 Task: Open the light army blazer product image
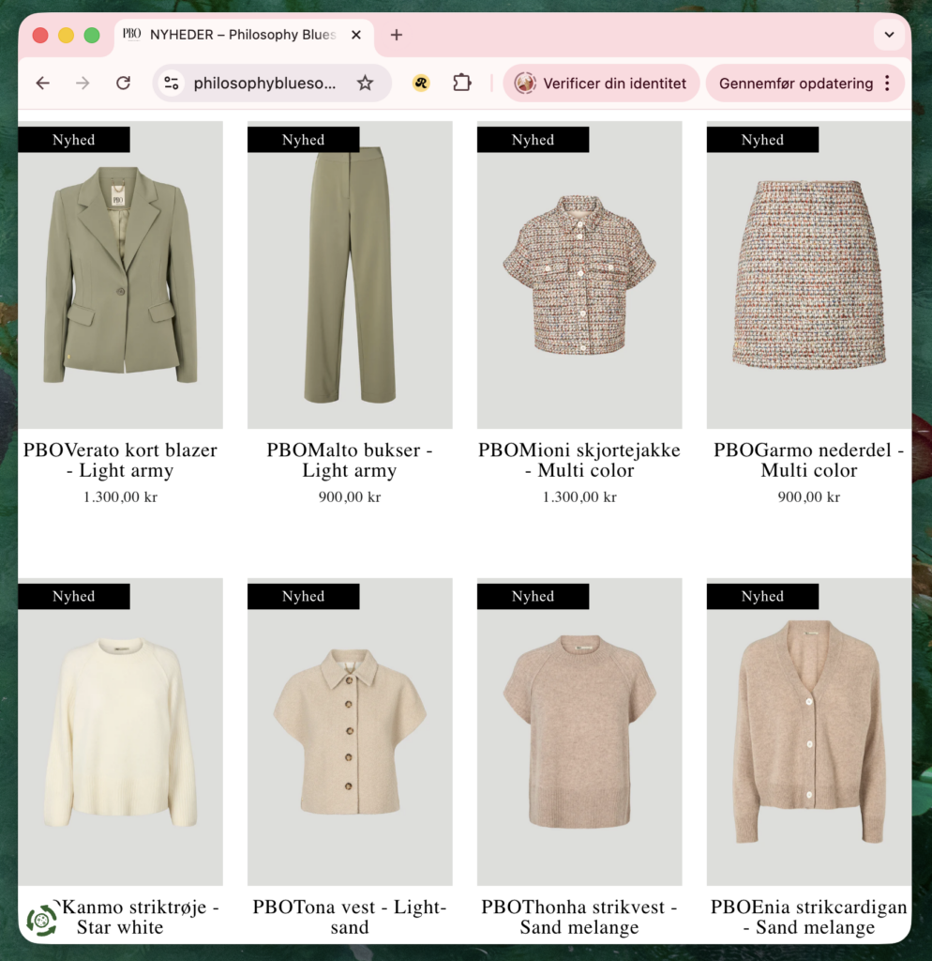tap(120, 275)
